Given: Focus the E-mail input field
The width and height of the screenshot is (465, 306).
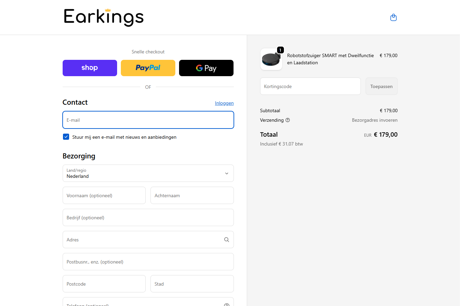Looking at the screenshot, I should 148,120.
